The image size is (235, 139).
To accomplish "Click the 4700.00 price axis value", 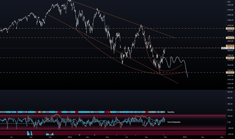I will (x=230, y=5).
